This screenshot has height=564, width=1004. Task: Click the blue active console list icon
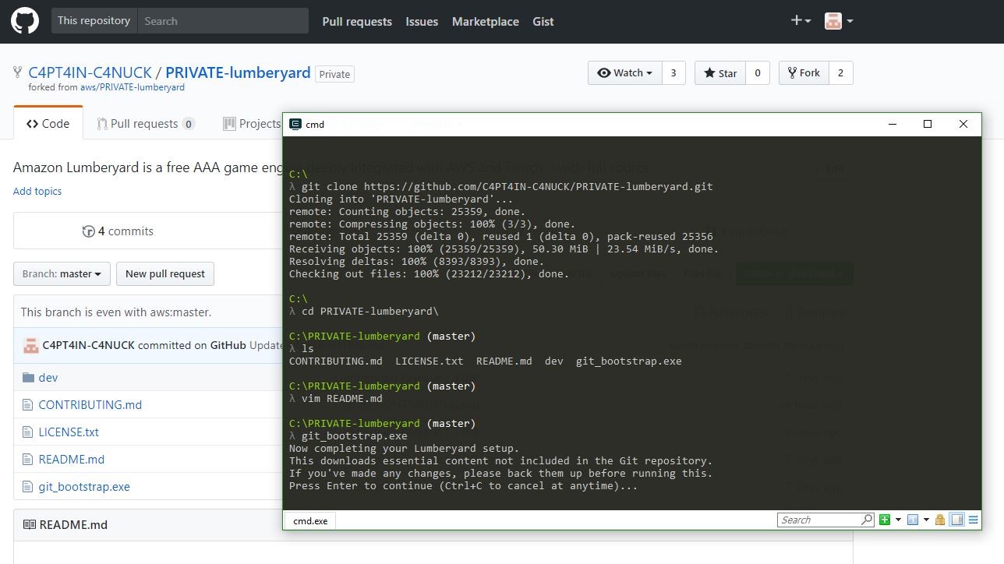coord(913,520)
